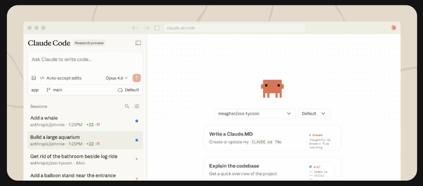Select the main branch selector
The width and height of the screenshot is (423, 186).
pyautogui.click(x=54, y=90)
